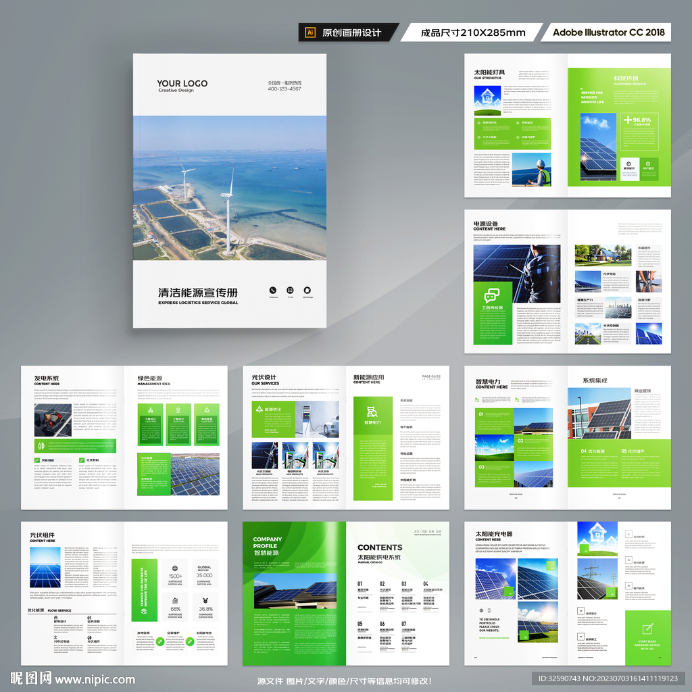Screen dimensions: 692x692
Task: Click the worker in hard hat photo
Action: click(532, 170)
